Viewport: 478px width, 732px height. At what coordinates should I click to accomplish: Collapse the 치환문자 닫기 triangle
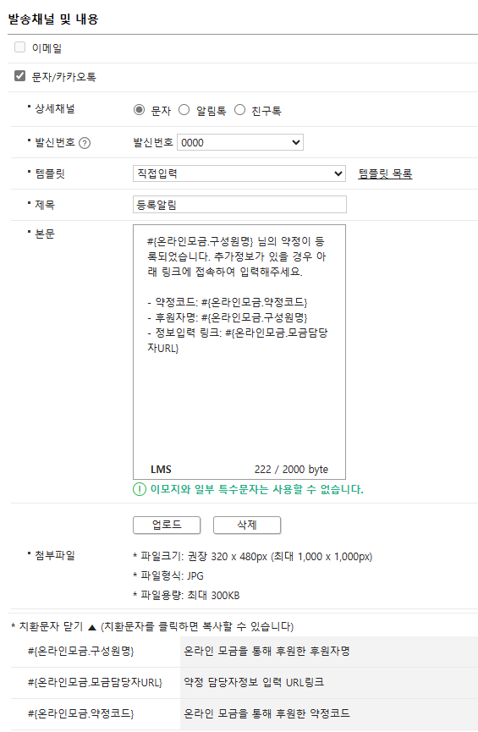92,627
